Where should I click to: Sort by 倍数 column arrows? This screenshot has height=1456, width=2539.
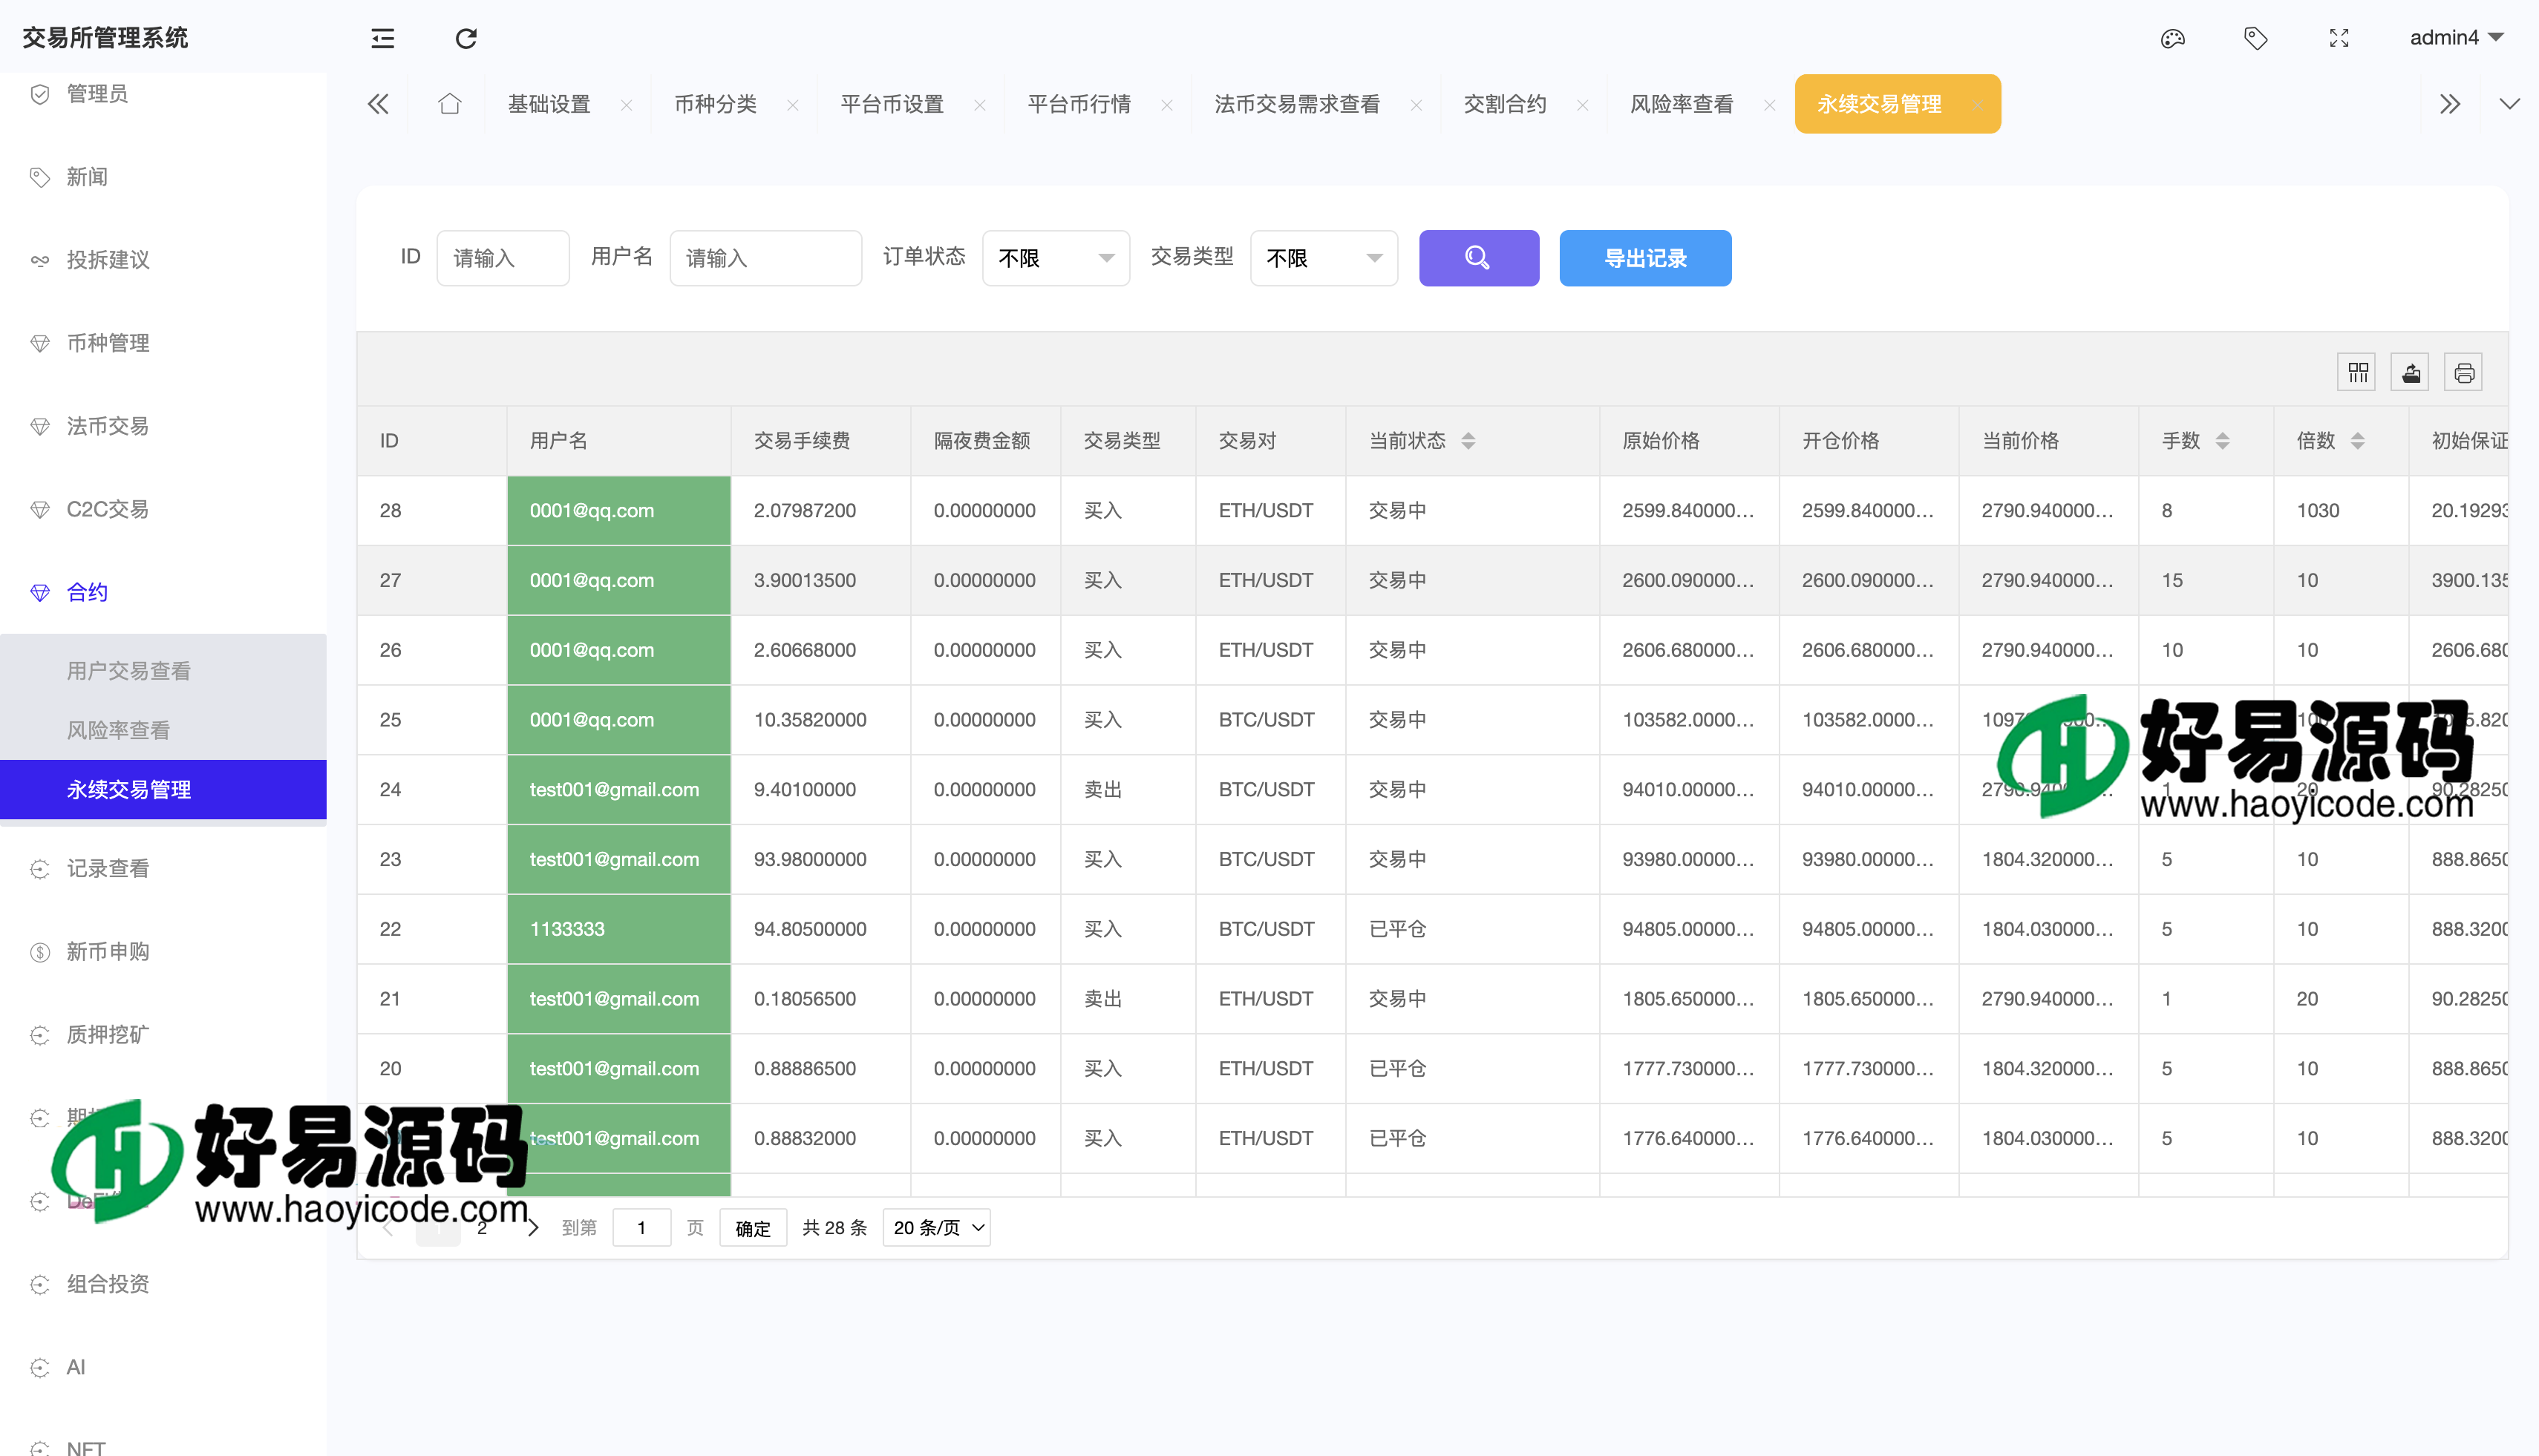pyautogui.click(x=2357, y=441)
